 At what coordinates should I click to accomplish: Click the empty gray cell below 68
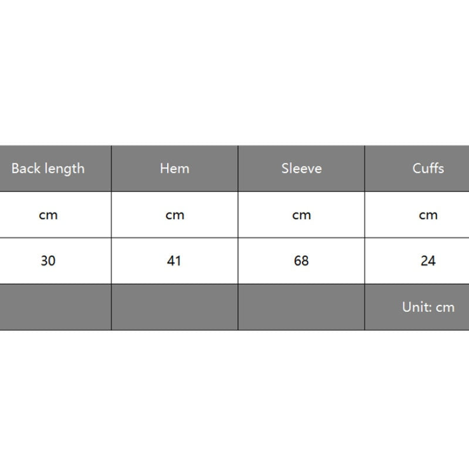coord(301,307)
